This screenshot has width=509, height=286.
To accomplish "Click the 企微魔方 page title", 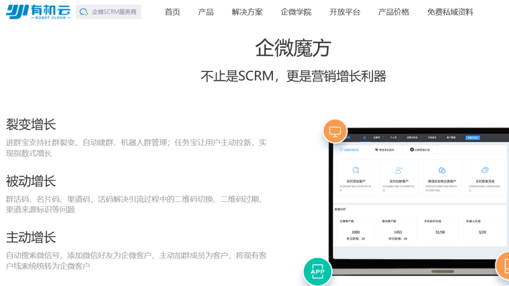I will pyautogui.click(x=293, y=48).
